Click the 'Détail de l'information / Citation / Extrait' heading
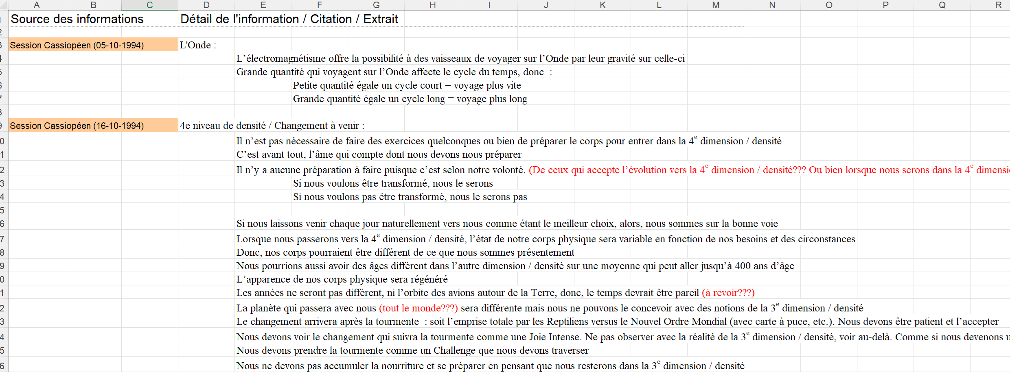Image resolution: width=1010 pixels, height=372 pixels. click(x=289, y=19)
